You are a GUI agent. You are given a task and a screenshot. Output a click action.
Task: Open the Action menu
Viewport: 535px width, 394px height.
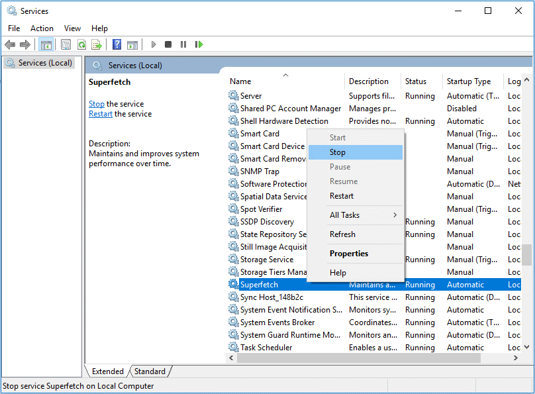pos(42,28)
